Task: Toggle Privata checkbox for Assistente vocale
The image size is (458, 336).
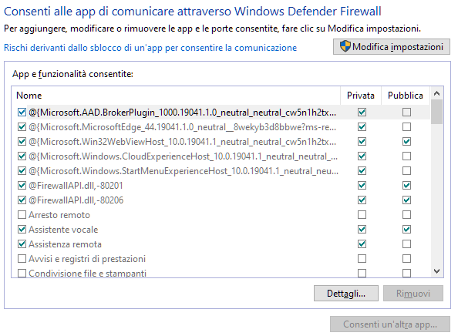Action: point(362,230)
